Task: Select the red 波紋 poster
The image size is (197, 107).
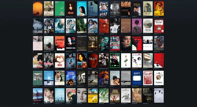Action: 159,61
